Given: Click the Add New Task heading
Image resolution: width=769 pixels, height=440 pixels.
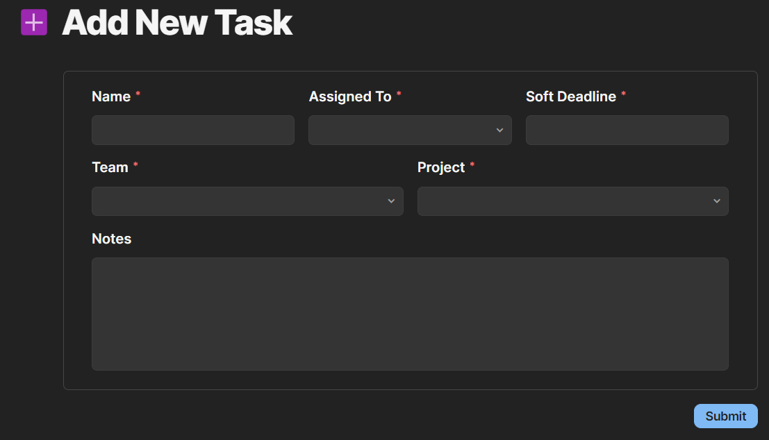Looking at the screenshot, I should click(x=177, y=22).
